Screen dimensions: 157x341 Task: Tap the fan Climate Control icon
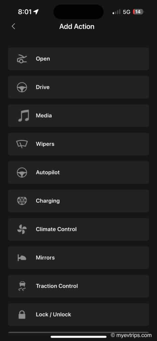coord(22,229)
